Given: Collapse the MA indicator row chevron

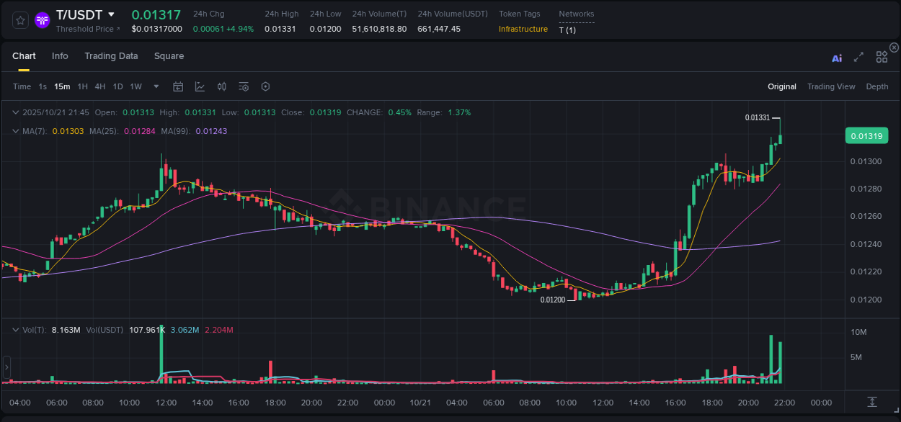Looking at the screenshot, I should [15, 131].
